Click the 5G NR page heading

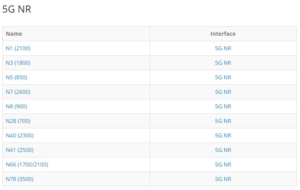click(16, 9)
